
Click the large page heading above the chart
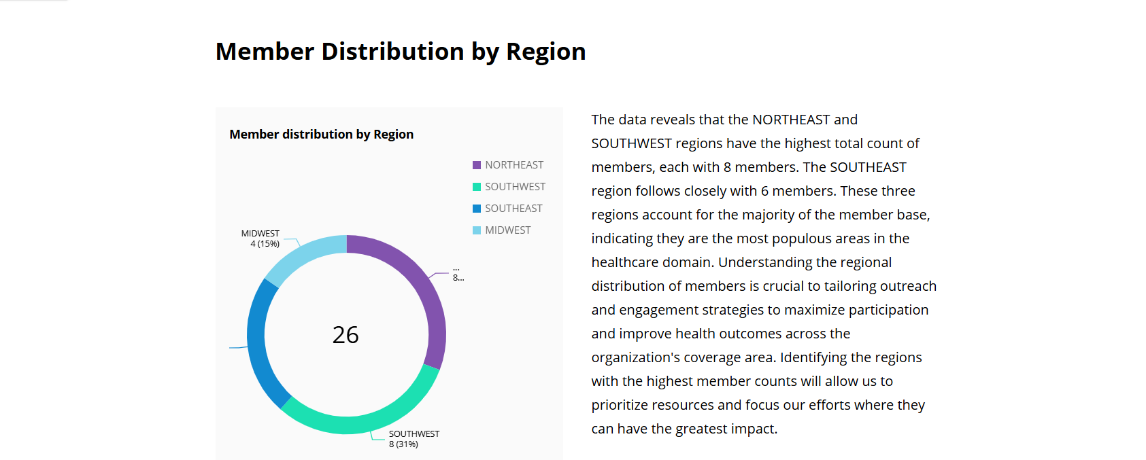[401, 52]
